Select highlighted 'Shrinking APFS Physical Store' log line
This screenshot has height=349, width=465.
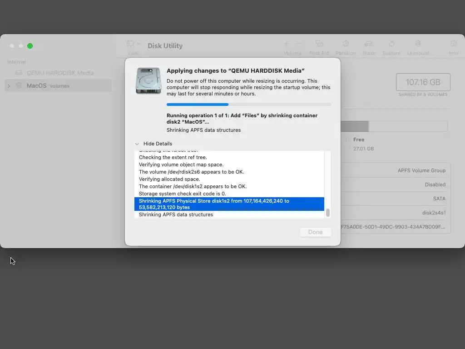[229, 204]
